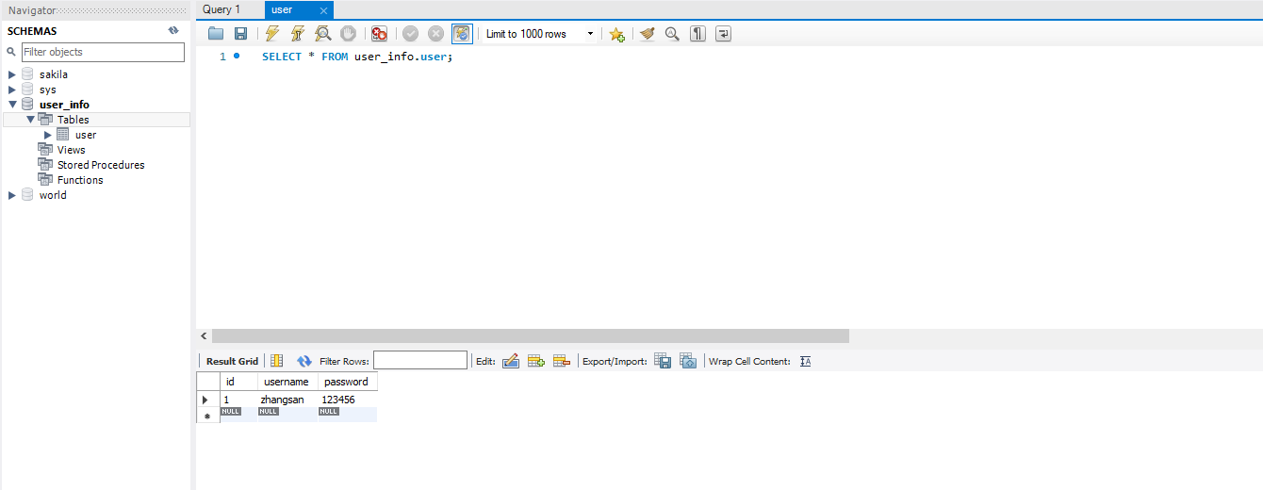Expand the world schema
The height and width of the screenshot is (490, 1263).
(11, 195)
